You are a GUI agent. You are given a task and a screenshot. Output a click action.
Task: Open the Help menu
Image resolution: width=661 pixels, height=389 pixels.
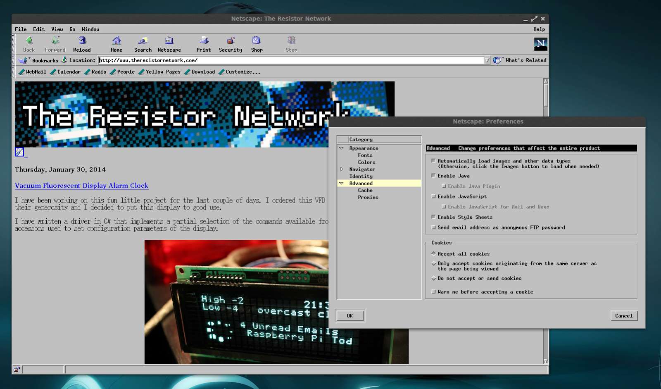click(x=539, y=29)
